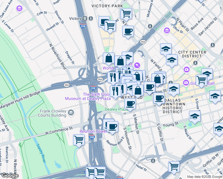Select the coffee cup marker right of West End shopping bag
223x179 pixels.
tap(149, 87)
